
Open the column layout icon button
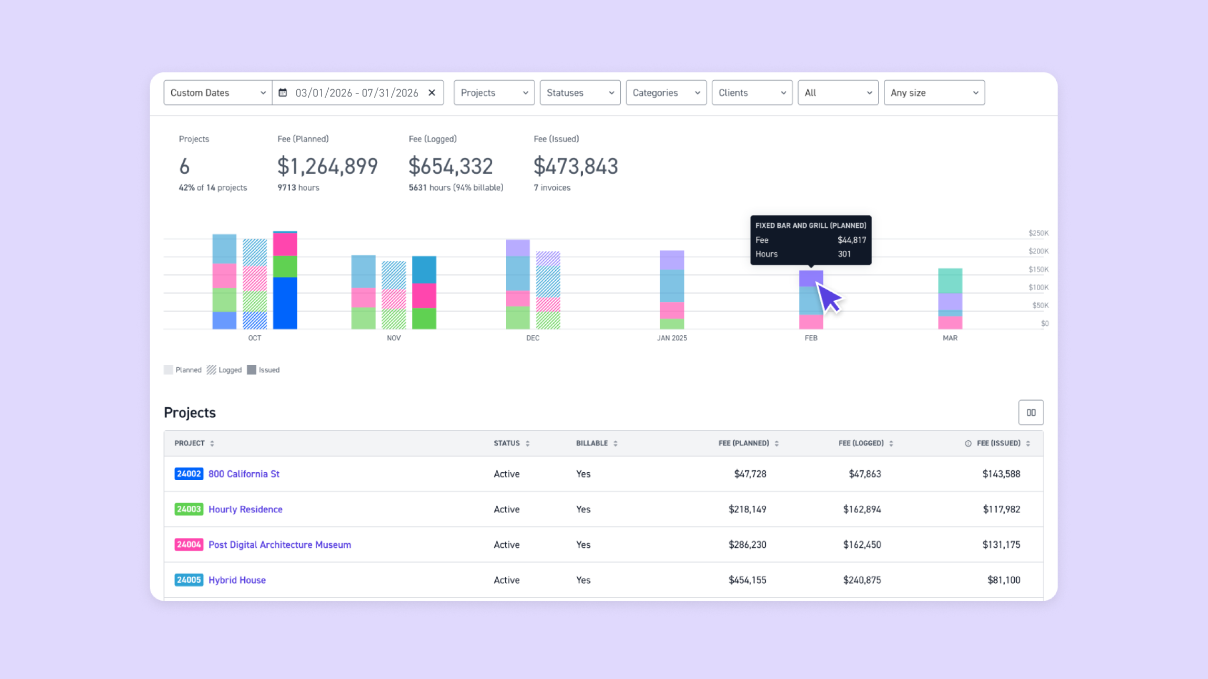[x=1030, y=412]
